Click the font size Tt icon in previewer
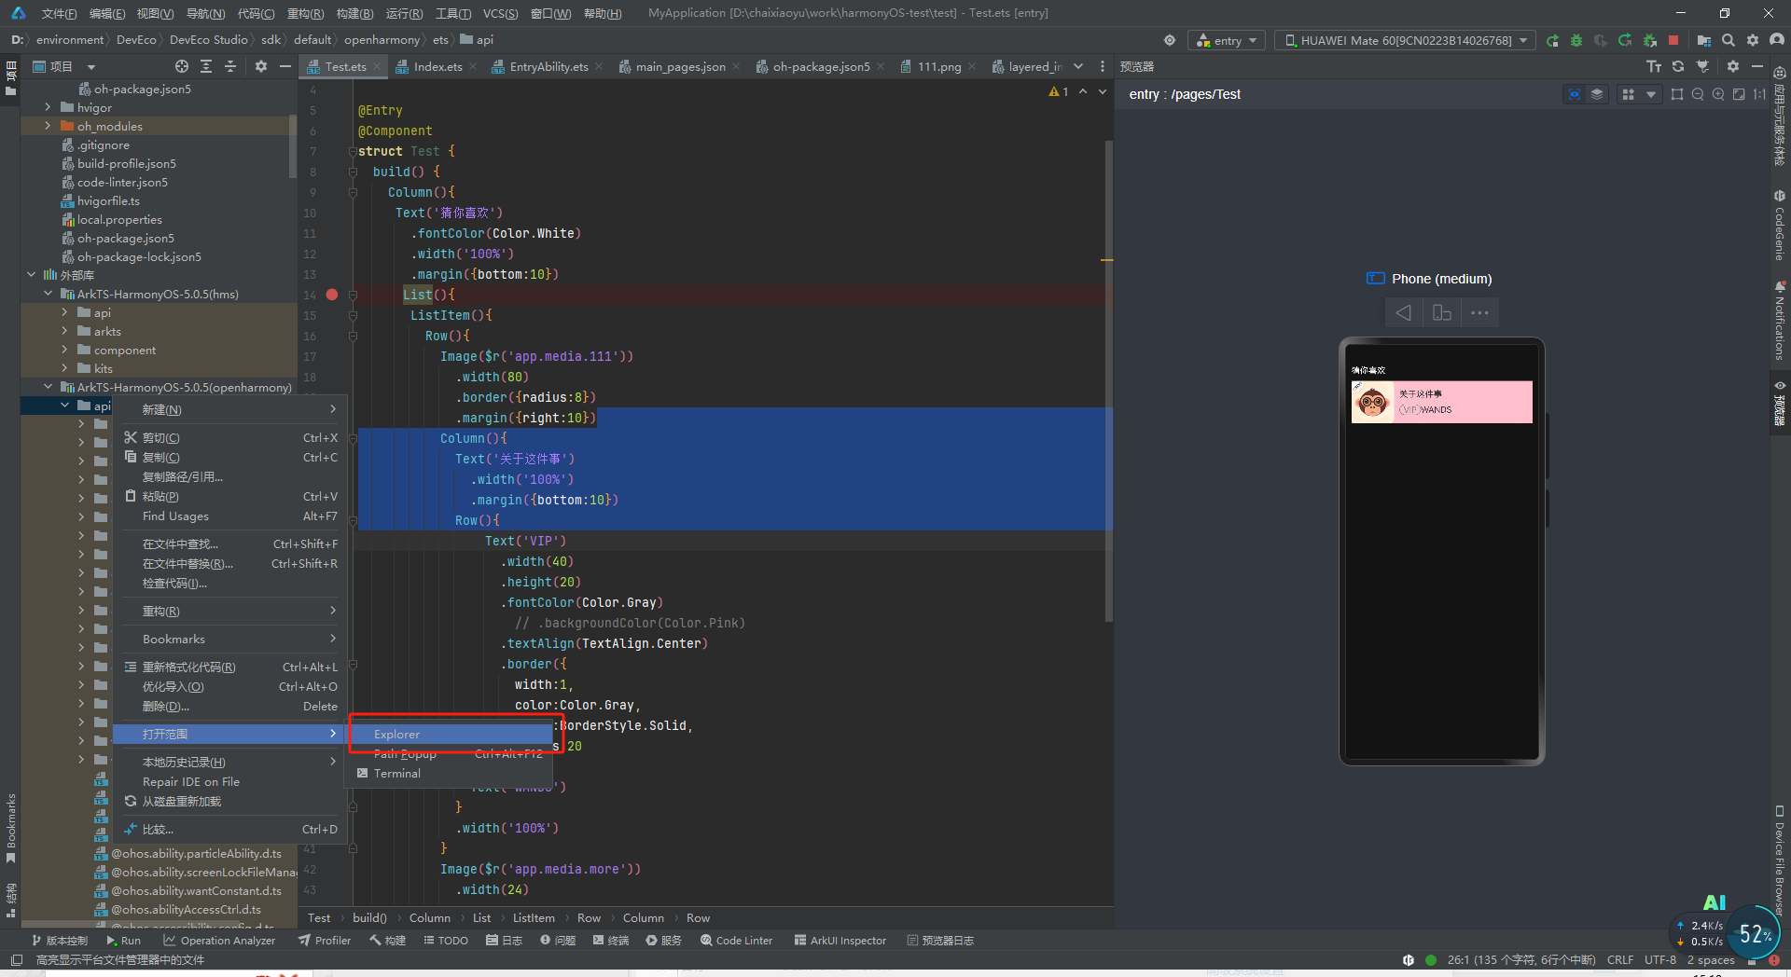The image size is (1791, 977). pyautogui.click(x=1654, y=66)
